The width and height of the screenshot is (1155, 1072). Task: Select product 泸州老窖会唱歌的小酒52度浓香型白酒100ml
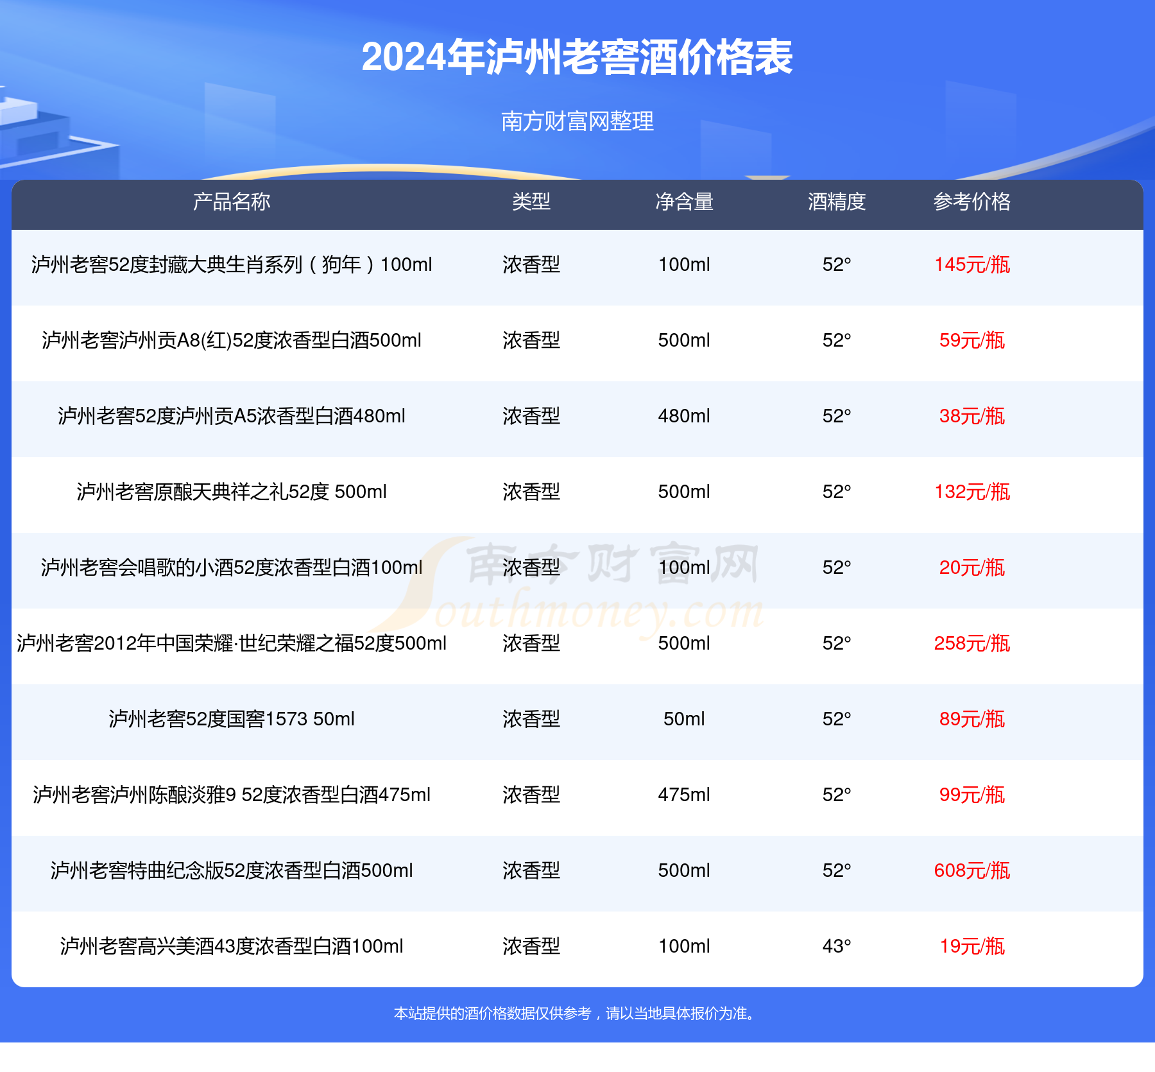(x=232, y=567)
